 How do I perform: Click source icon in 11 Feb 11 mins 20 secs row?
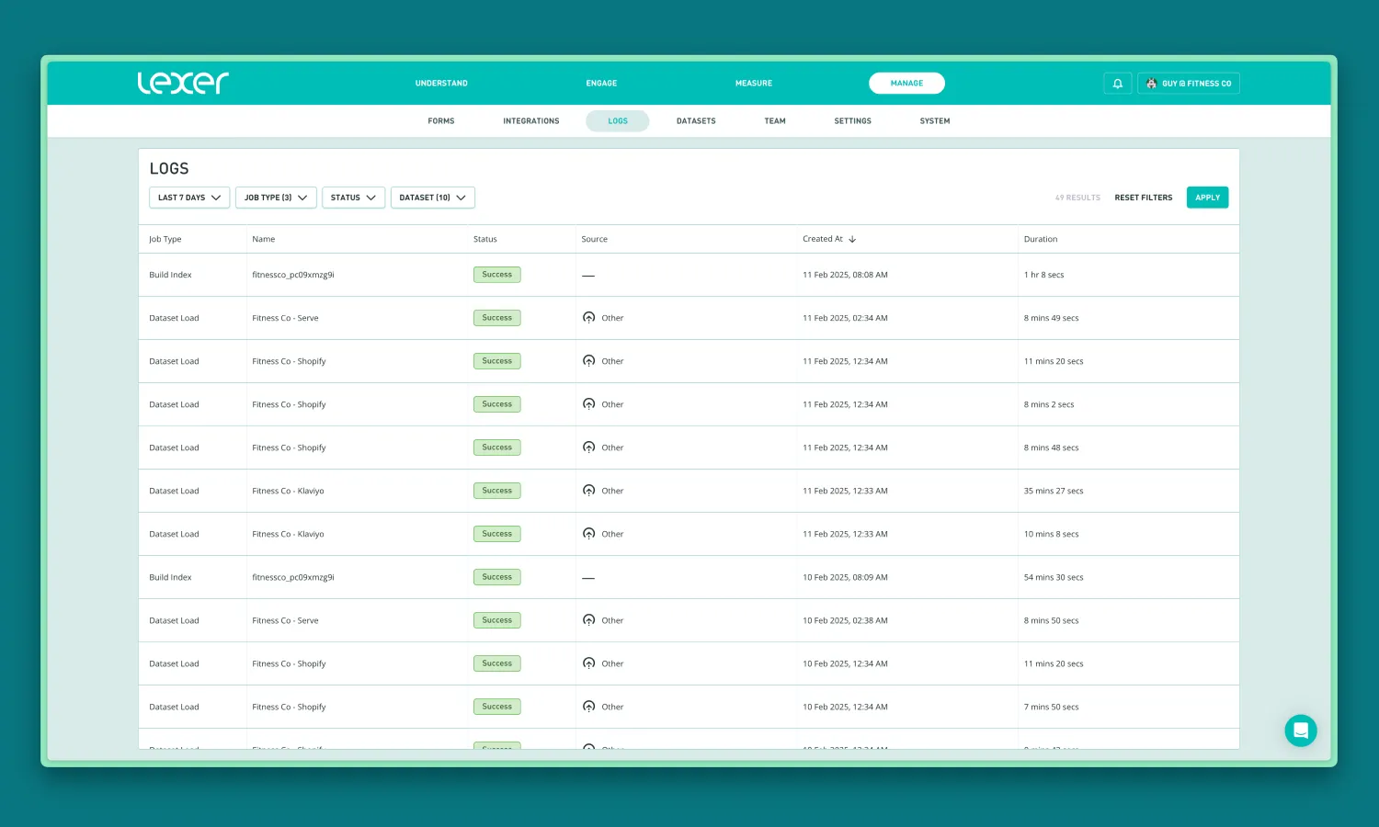[589, 361]
